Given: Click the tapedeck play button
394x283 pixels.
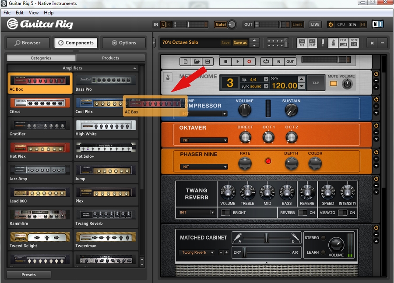Looking at the screenshot, I should click(238, 62).
